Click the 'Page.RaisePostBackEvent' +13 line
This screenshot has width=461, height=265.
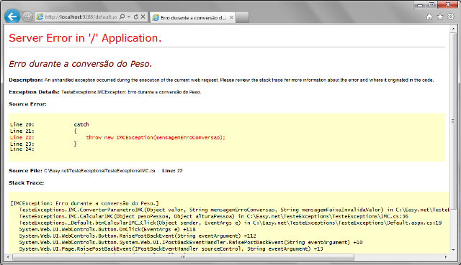[171, 249]
